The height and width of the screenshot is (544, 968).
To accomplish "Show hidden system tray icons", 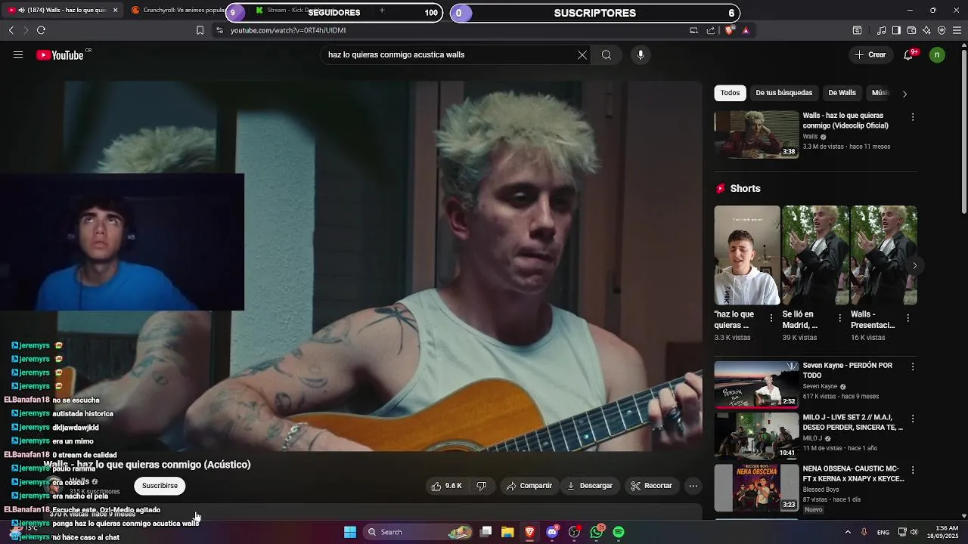I will (x=848, y=532).
